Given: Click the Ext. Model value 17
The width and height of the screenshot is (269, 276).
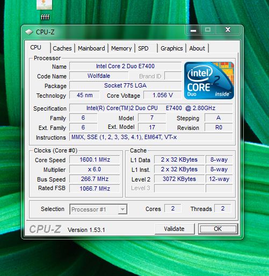Looking at the screenshot, I should pos(152,127).
